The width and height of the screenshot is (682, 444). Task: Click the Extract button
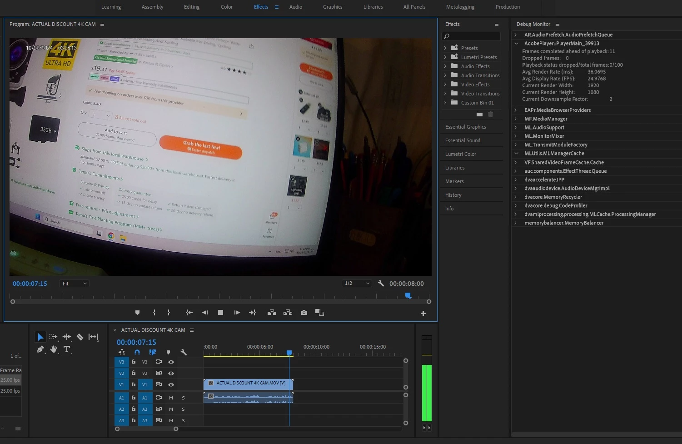pyautogui.click(x=288, y=313)
